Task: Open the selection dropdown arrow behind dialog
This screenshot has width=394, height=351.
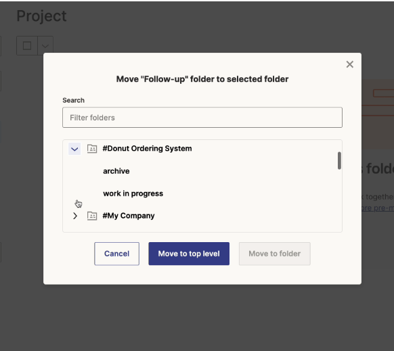Action: (45, 46)
